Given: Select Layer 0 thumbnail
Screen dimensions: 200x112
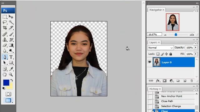Looking at the screenshot, I should (156, 62).
